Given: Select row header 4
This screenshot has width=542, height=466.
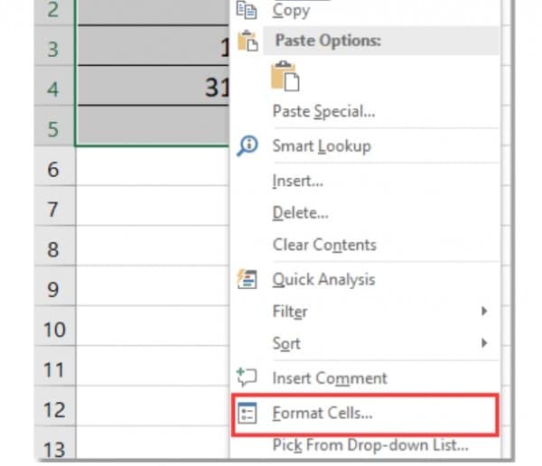Looking at the screenshot, I should tap(55, 86).
